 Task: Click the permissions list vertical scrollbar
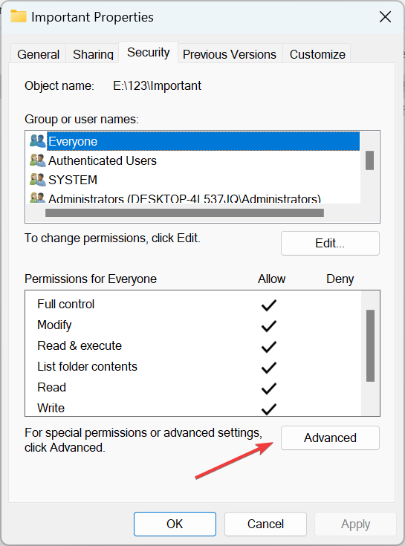coord(371,345)
